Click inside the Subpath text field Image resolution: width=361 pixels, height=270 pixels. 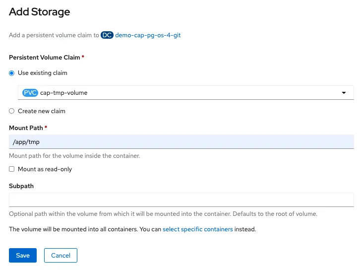pyautogui.click(x=181, y=200)
